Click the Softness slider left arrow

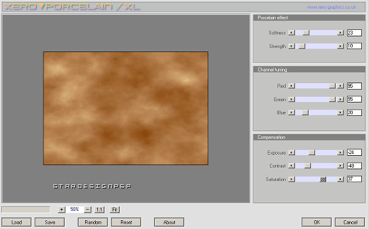[292, 33]
